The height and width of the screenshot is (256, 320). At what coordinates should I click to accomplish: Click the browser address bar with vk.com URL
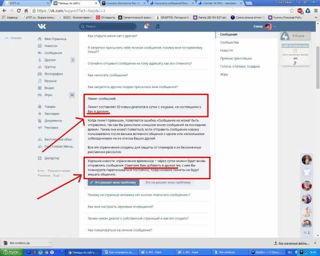point(159,11)
